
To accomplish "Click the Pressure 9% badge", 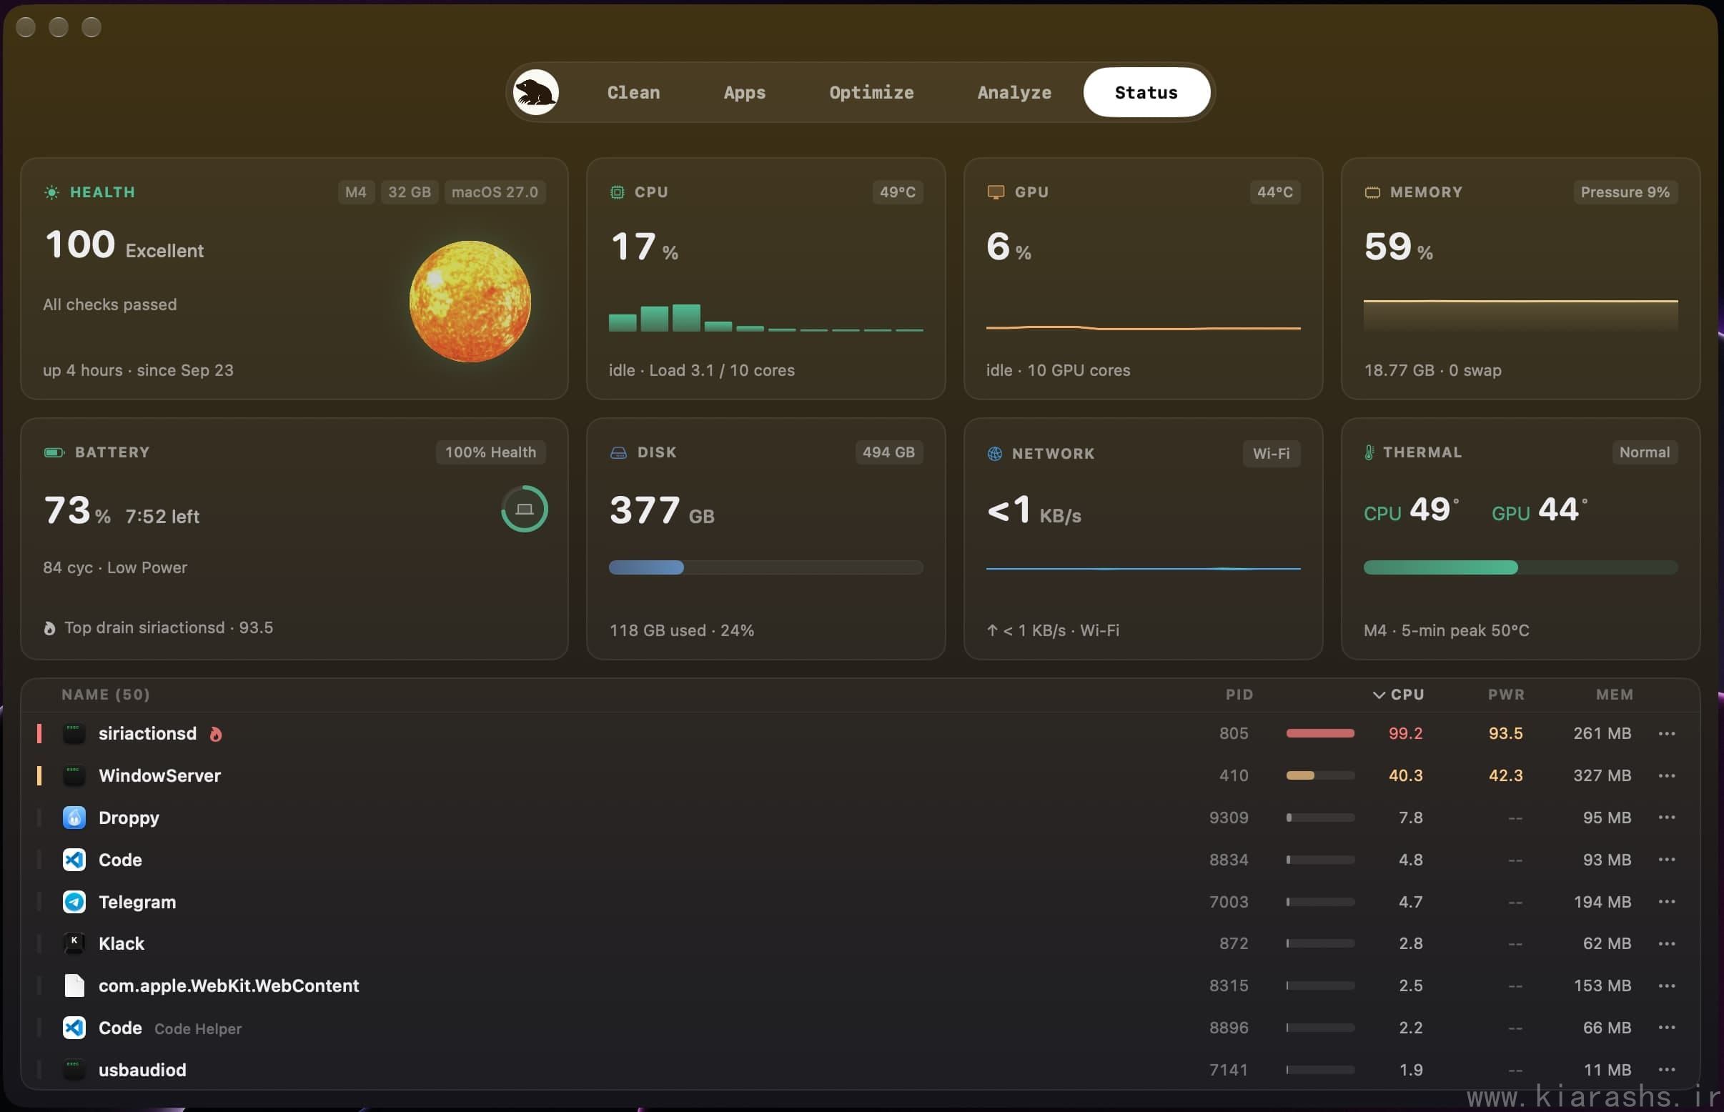I will [x=1625, y=192].
